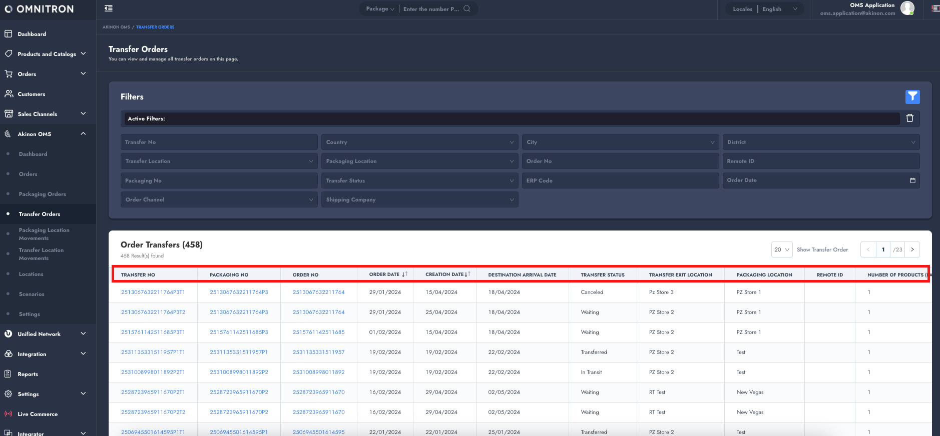This screenshot has width=940, height=436.
Task: Click the search magnifier icon
Action: (x=466, y=8)
